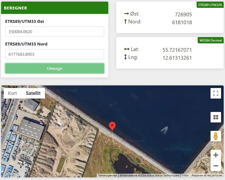The image size is (225, 180).
Task: Click the Nord value 6181018
Action: 182,22
